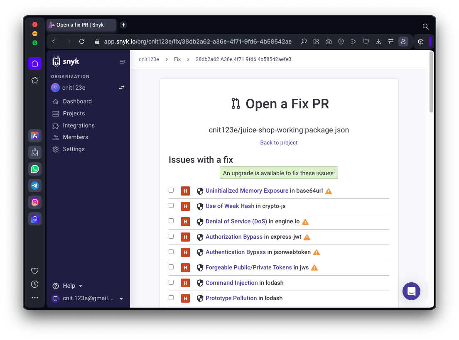Image resolution: width=459 pixels, height=340 pixels.
Task: Add page to bookmarks heart icon
Action: [366, 42]
